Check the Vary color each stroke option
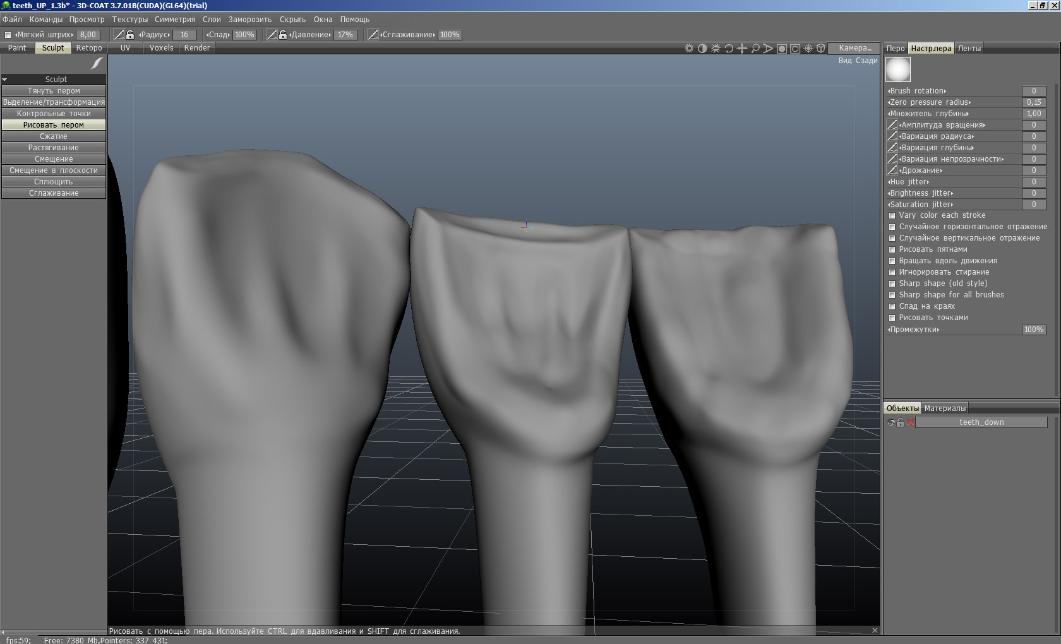The height and width of the screenshot is (644, 1061). pyautogui.click(x=892, y=216)
